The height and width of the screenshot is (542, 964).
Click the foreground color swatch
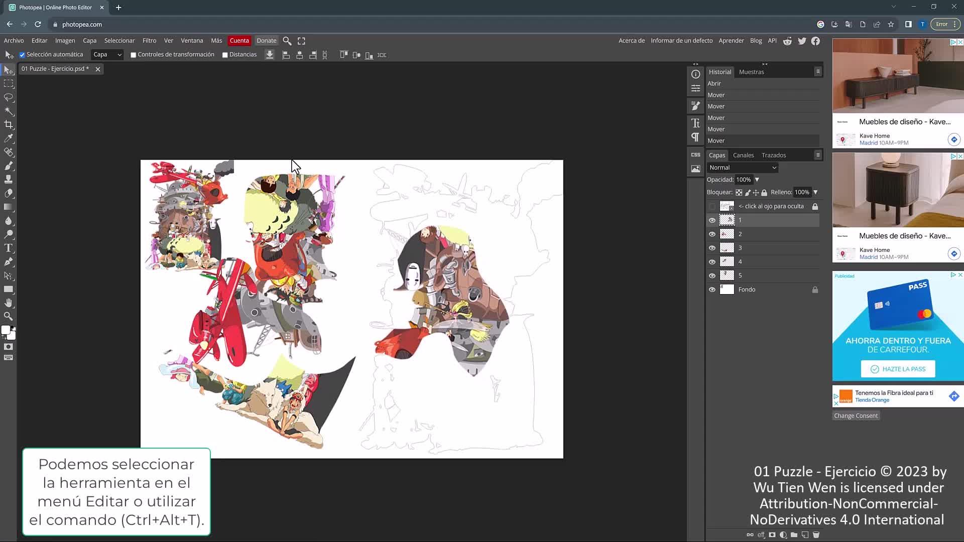6,330
